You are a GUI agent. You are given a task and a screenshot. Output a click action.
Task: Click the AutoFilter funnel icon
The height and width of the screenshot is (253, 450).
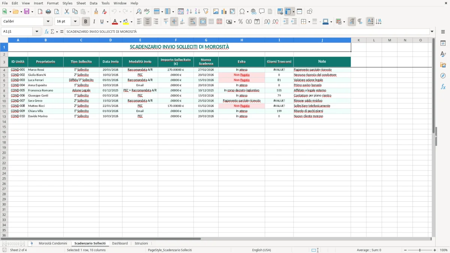coord(206,12)
